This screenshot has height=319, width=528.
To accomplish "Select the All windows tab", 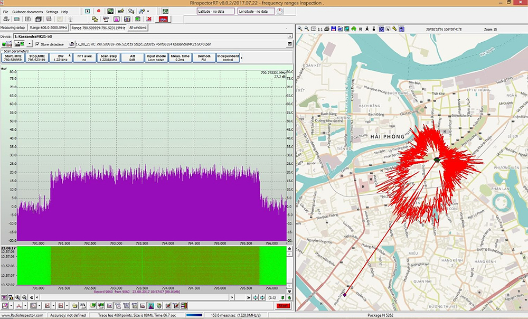I will coord(138,27).
